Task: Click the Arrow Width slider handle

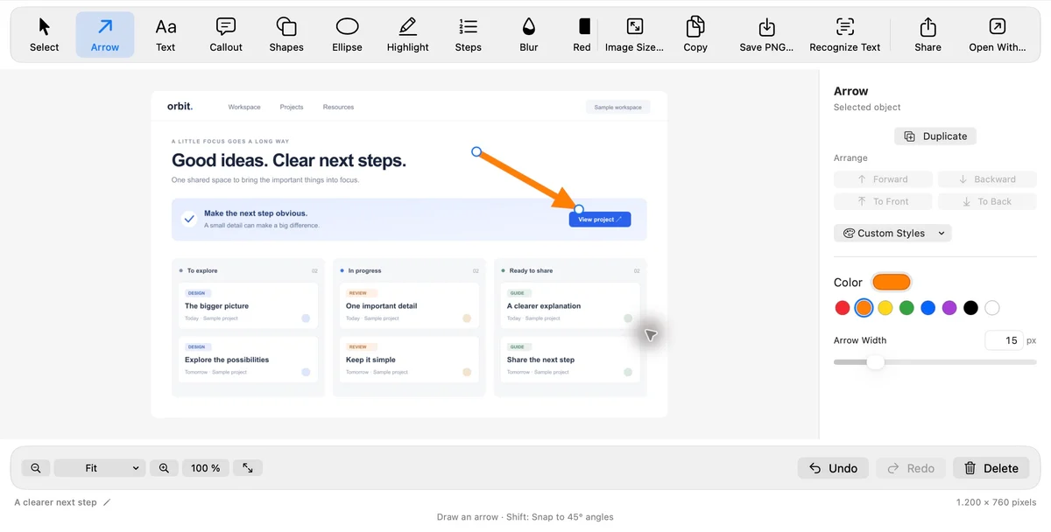Action: pos(875,361)
